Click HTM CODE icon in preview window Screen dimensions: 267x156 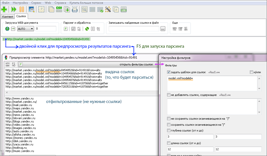click(8, 64)
